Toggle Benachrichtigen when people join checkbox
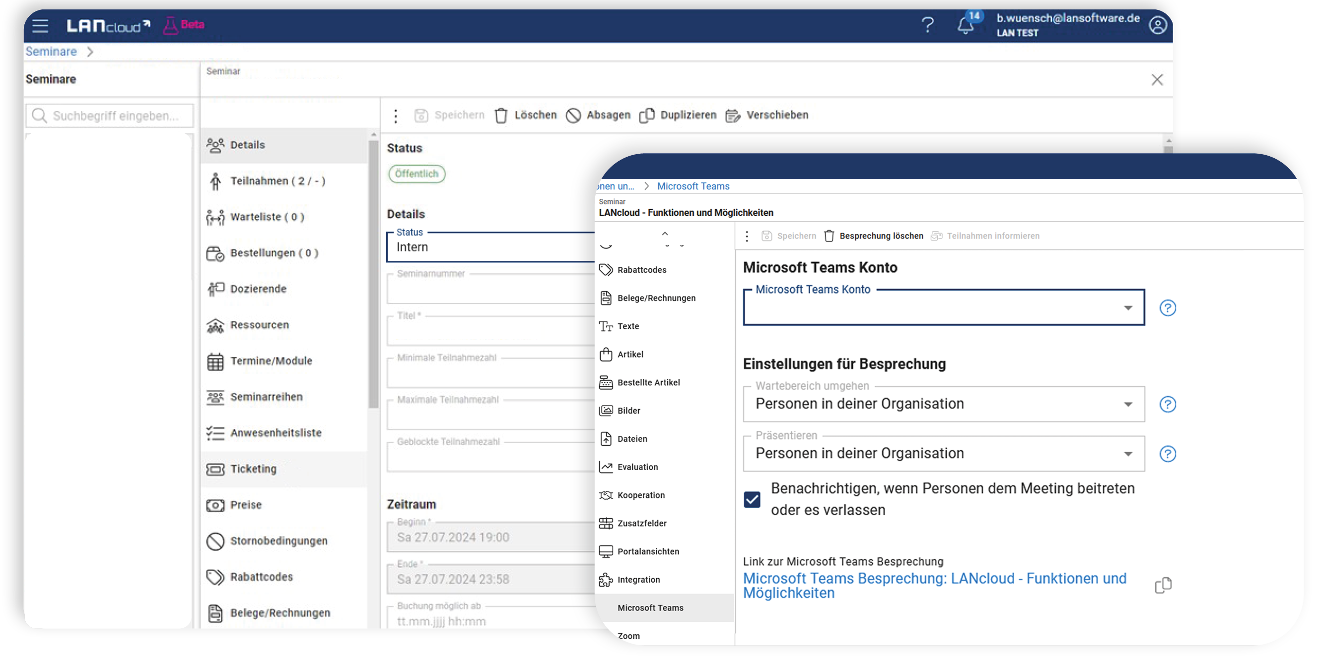 point(752,499)
